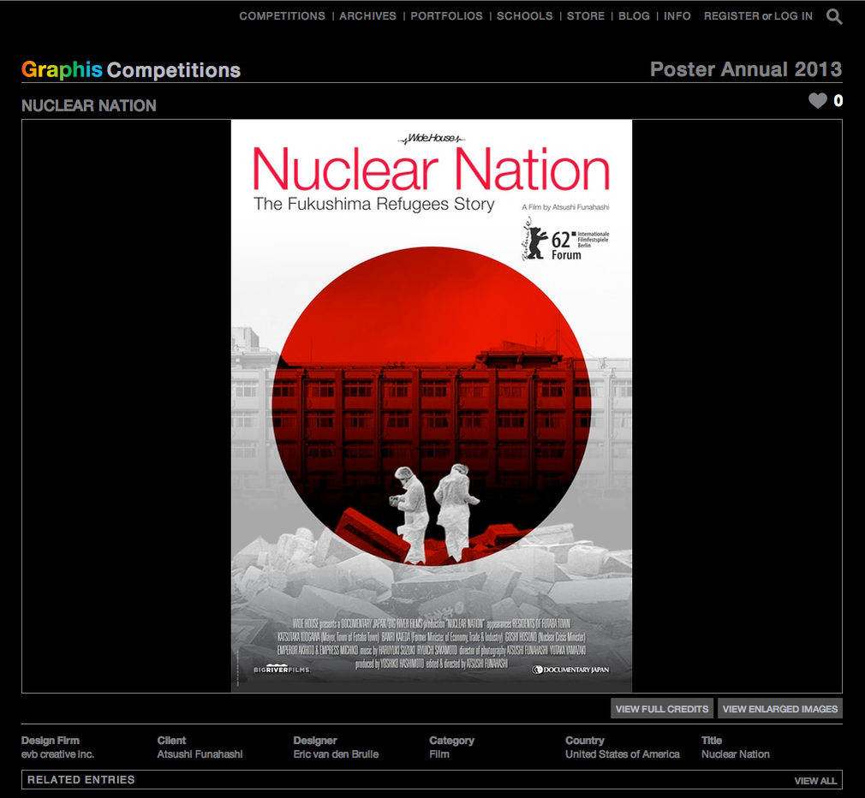This screenshot has height=798, width=865.
Task: Click category value Film
Action: click(439, 753)
